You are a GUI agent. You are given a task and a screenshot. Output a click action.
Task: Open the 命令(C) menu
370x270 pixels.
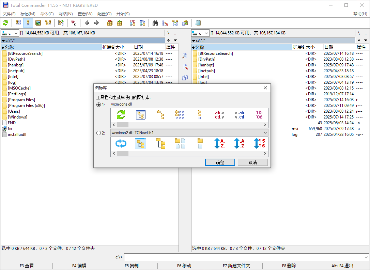(47, 14)
